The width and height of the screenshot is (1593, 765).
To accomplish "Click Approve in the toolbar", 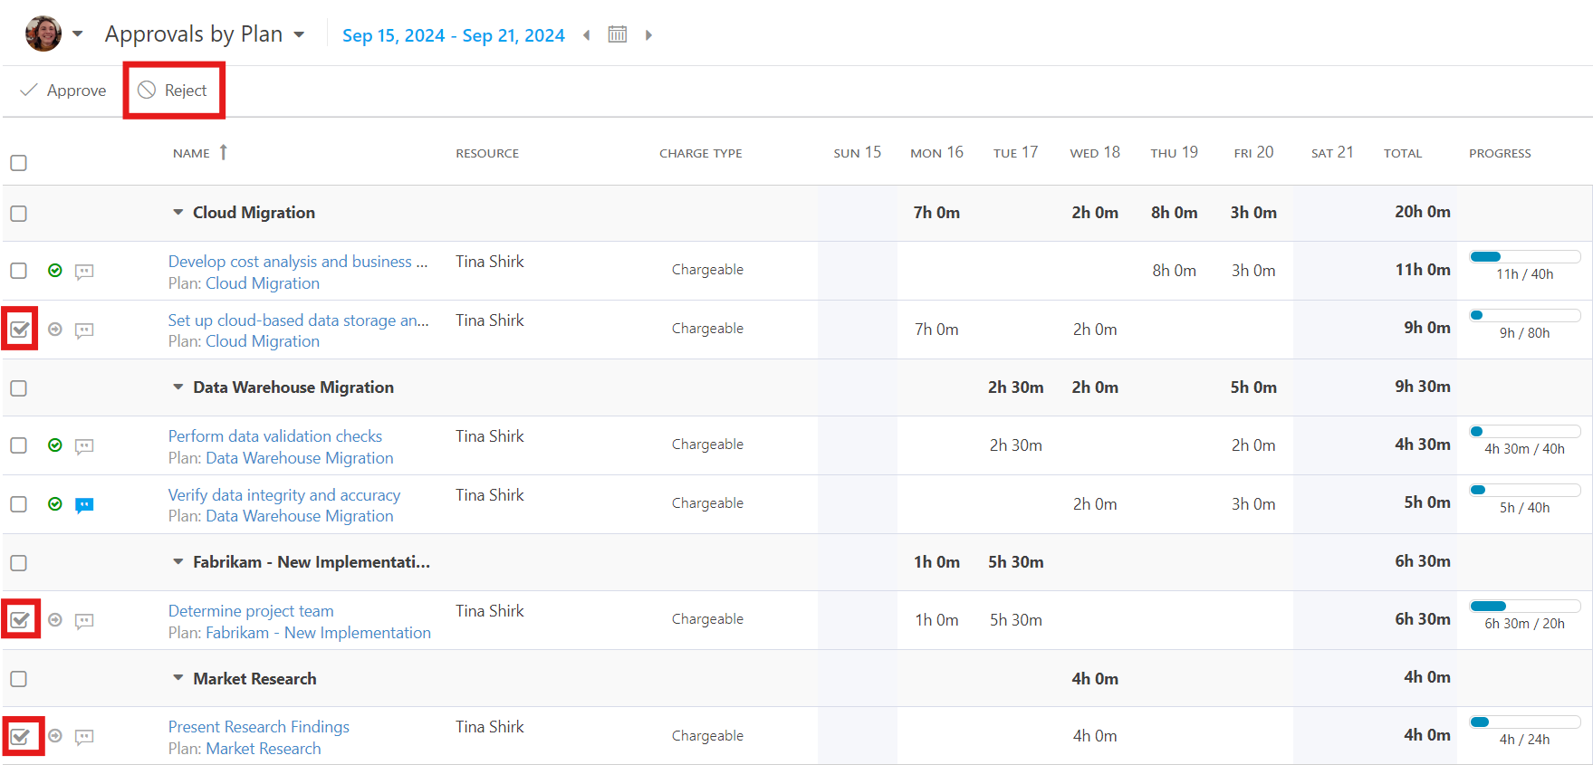I will tap(63, 91).
